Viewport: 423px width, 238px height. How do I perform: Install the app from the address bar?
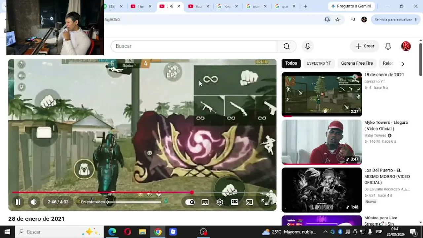click(x=327, y=20)
